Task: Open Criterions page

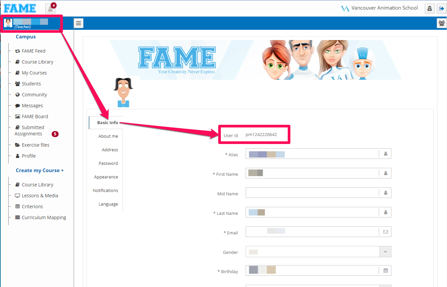Action: tap(29, 207)
